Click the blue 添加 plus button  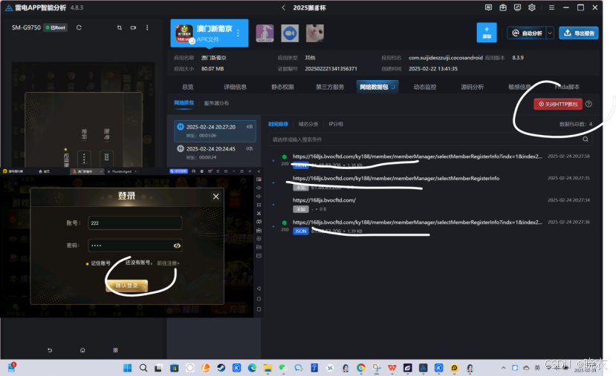click(487, 33)
